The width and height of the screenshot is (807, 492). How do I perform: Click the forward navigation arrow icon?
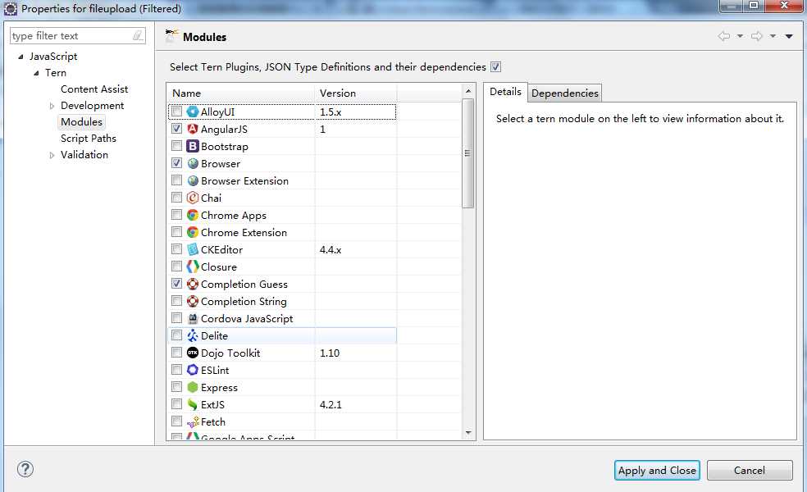tap(756, 36)
